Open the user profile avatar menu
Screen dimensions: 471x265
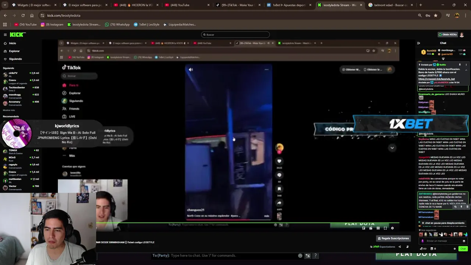coord(462,35)
